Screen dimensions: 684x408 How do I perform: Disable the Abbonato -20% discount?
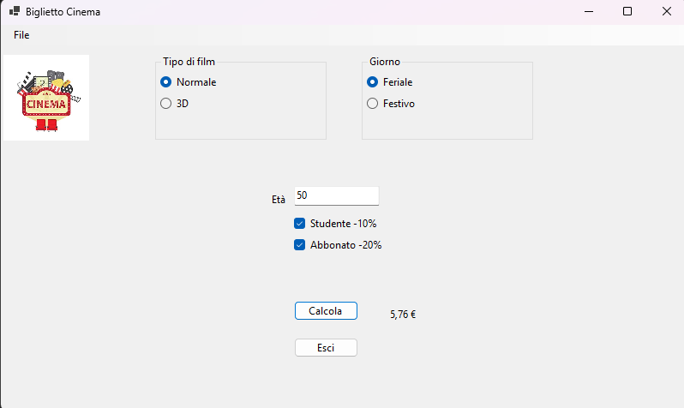pyautogui.click(x=338, y=245)
